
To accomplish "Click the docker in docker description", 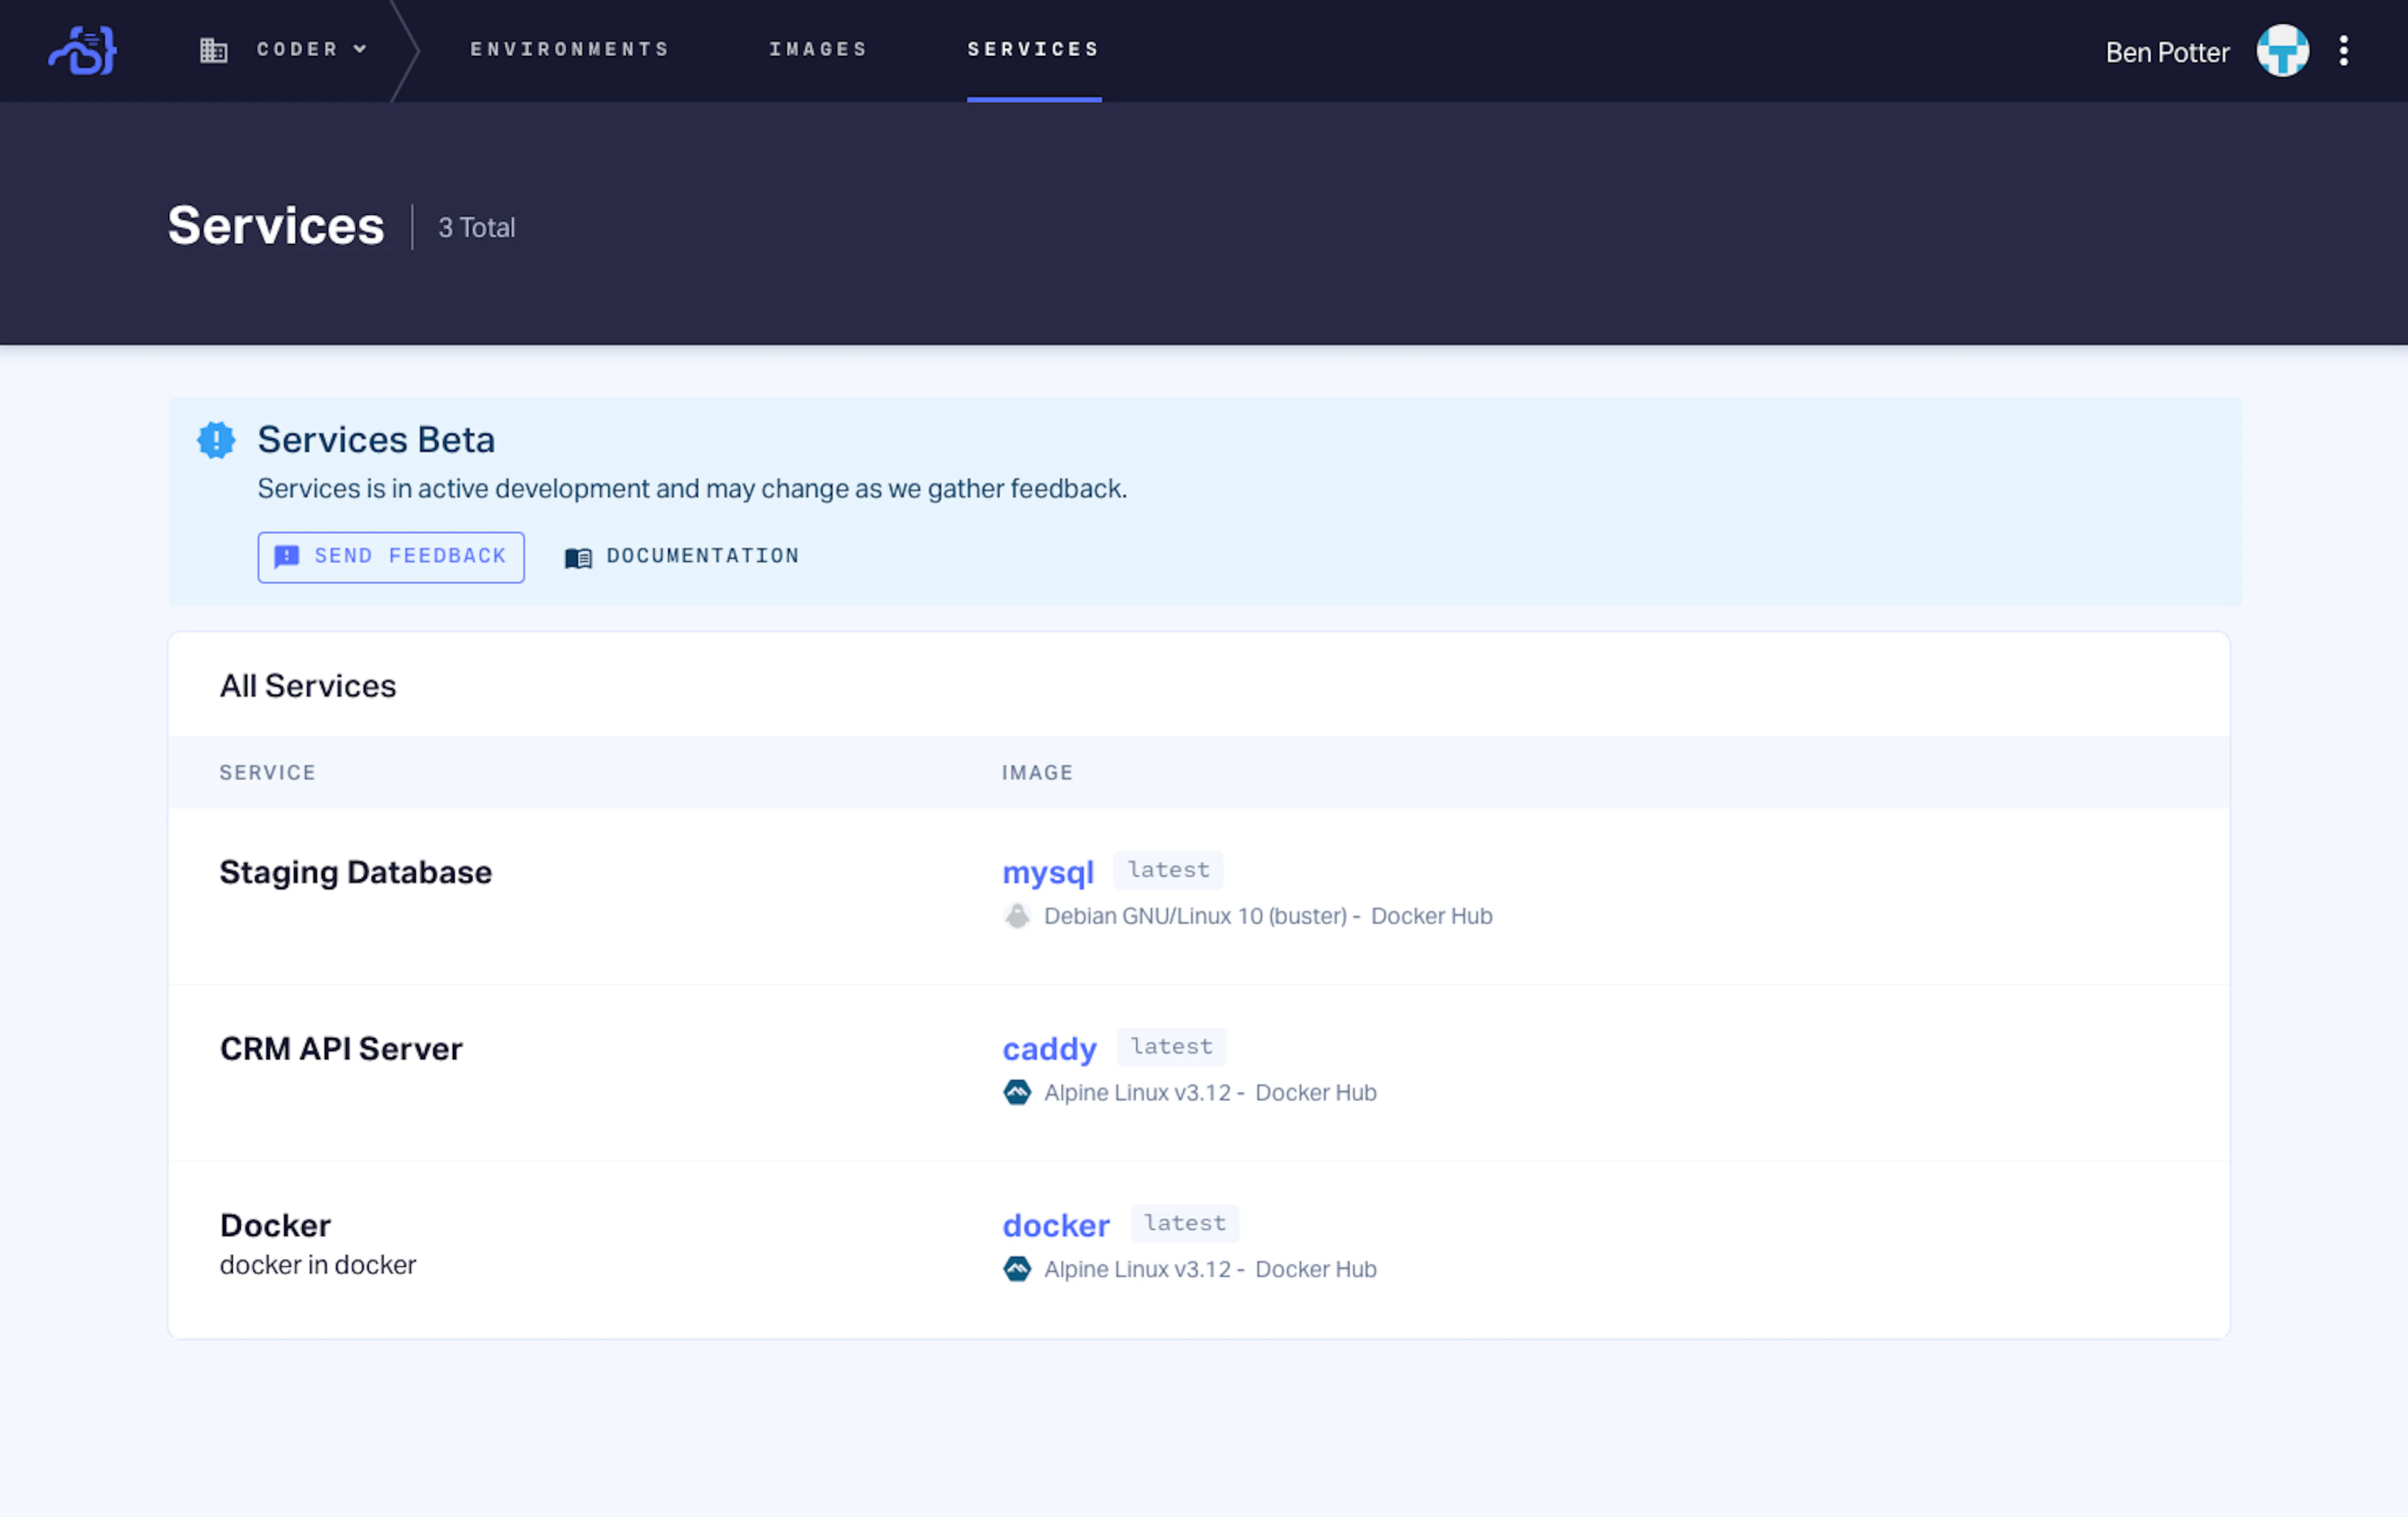I will (318, 1265).
